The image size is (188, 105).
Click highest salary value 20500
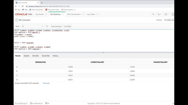(x=132, y=76)
